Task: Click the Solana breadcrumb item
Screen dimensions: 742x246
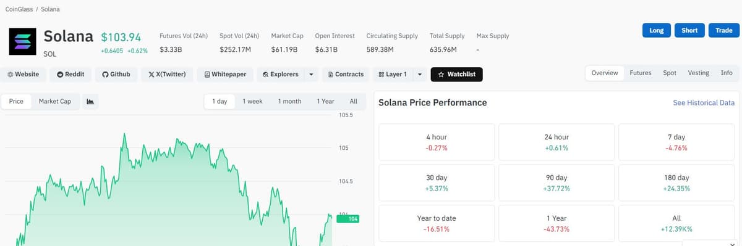Action: tap(51, 10)
